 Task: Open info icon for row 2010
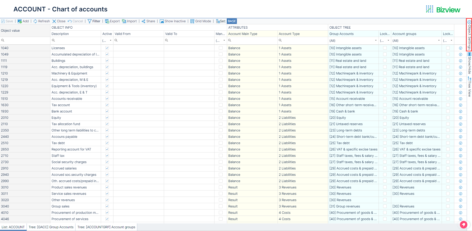click(x=460, y=118)
